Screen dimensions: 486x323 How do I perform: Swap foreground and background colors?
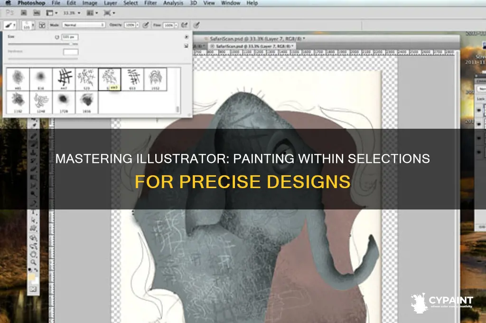[x=36, y=270]
